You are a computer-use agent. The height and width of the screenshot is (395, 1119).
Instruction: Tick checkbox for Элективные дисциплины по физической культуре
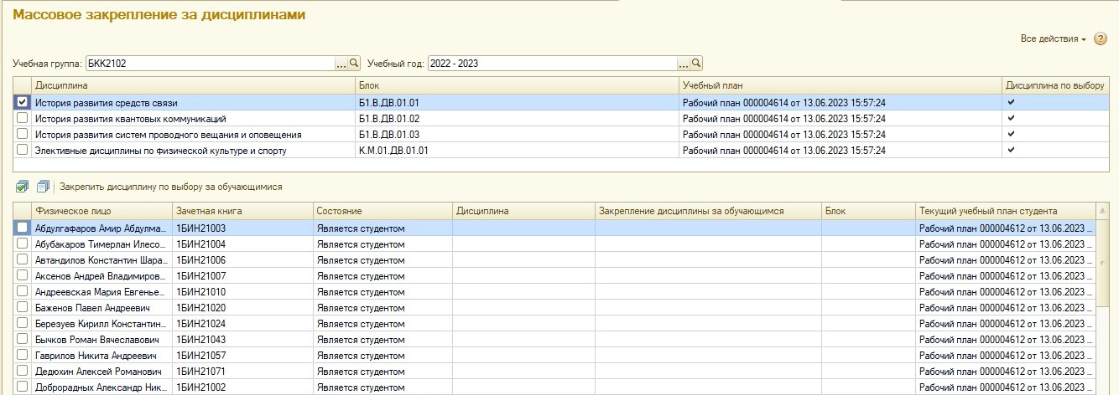[x=23, y=150]
